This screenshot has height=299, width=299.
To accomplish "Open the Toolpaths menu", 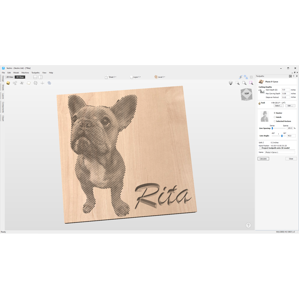I will 36,73.
